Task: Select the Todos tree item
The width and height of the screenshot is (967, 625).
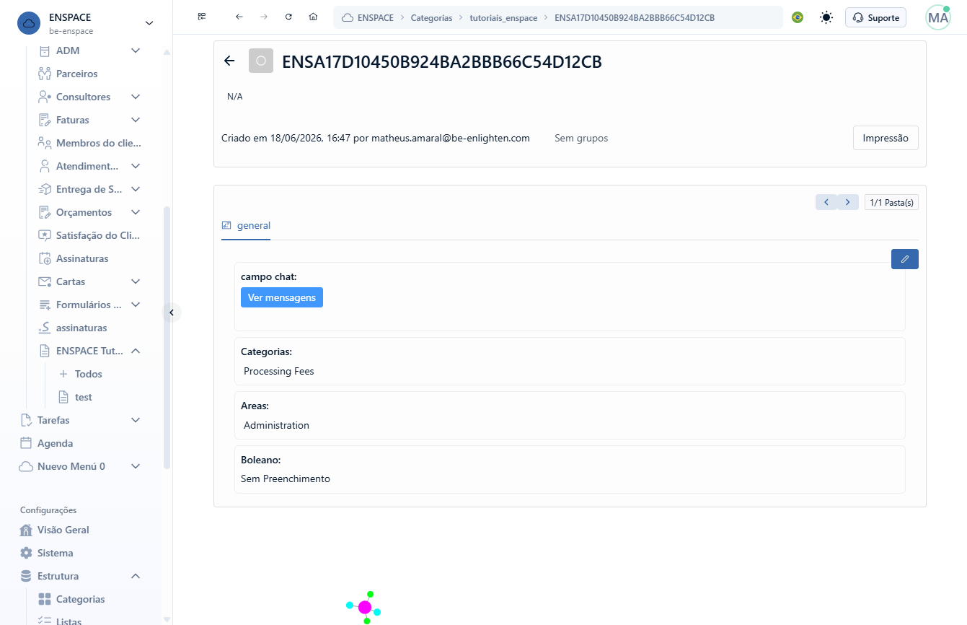Action: click(89, 374)
